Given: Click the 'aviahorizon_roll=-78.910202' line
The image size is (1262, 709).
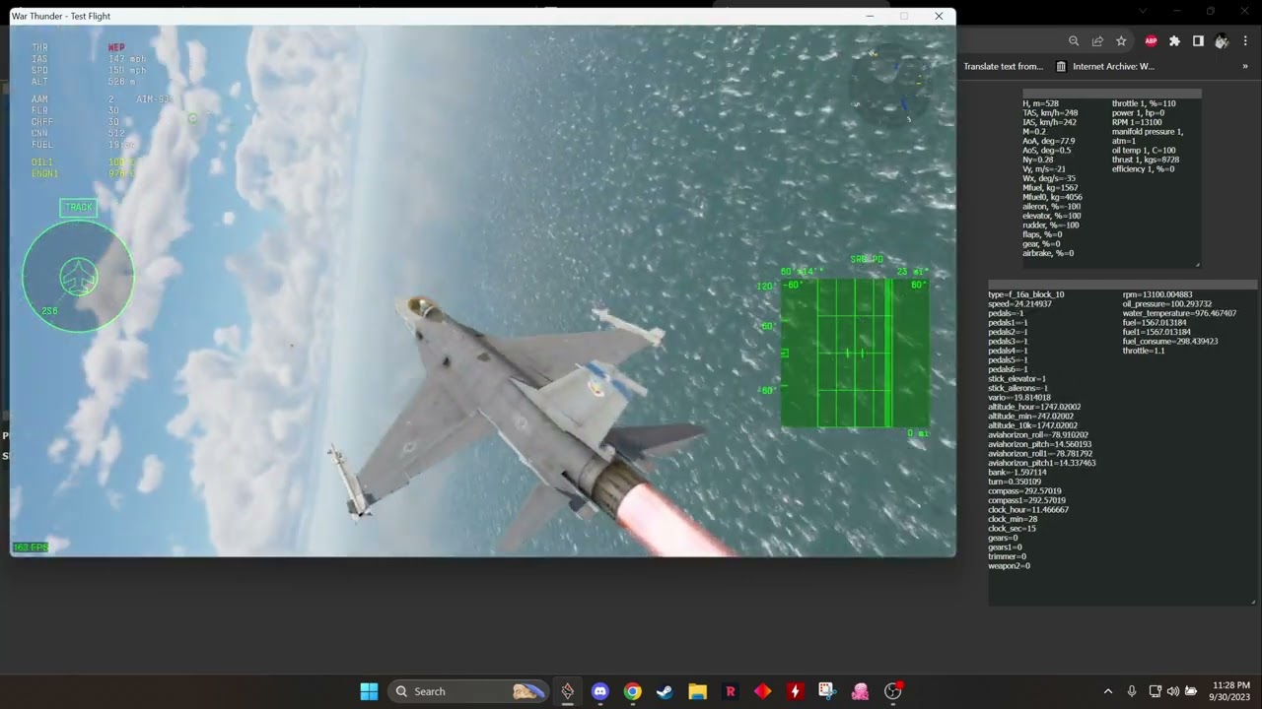Looking at the screenshot, I should pos(1038,435).
